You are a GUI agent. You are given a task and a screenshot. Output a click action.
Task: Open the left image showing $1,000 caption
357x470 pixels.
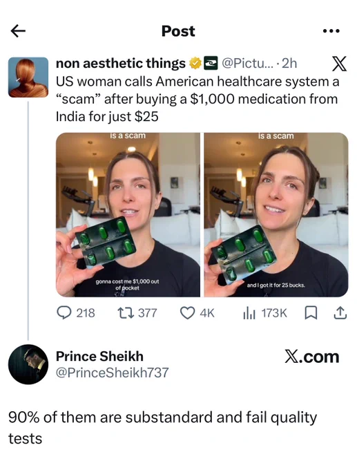[x=128, y=215]
